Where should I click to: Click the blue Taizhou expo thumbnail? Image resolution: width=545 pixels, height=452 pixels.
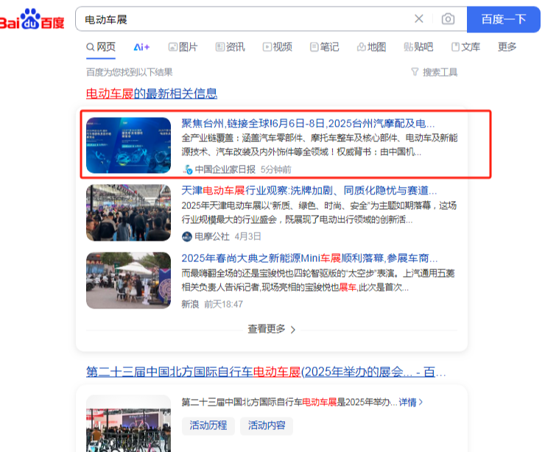coord(128,145)
